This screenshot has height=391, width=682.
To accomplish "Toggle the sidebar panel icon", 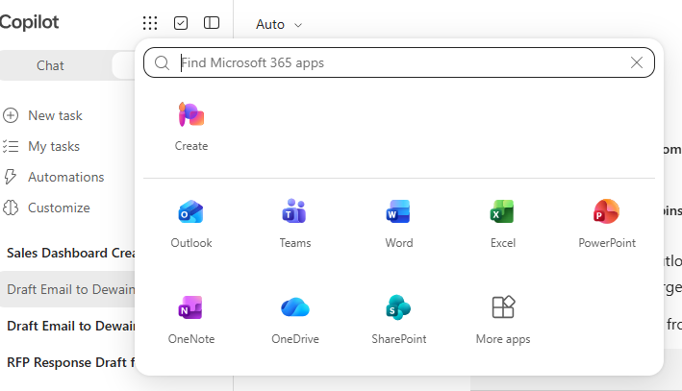I will (x=212, y=23).
